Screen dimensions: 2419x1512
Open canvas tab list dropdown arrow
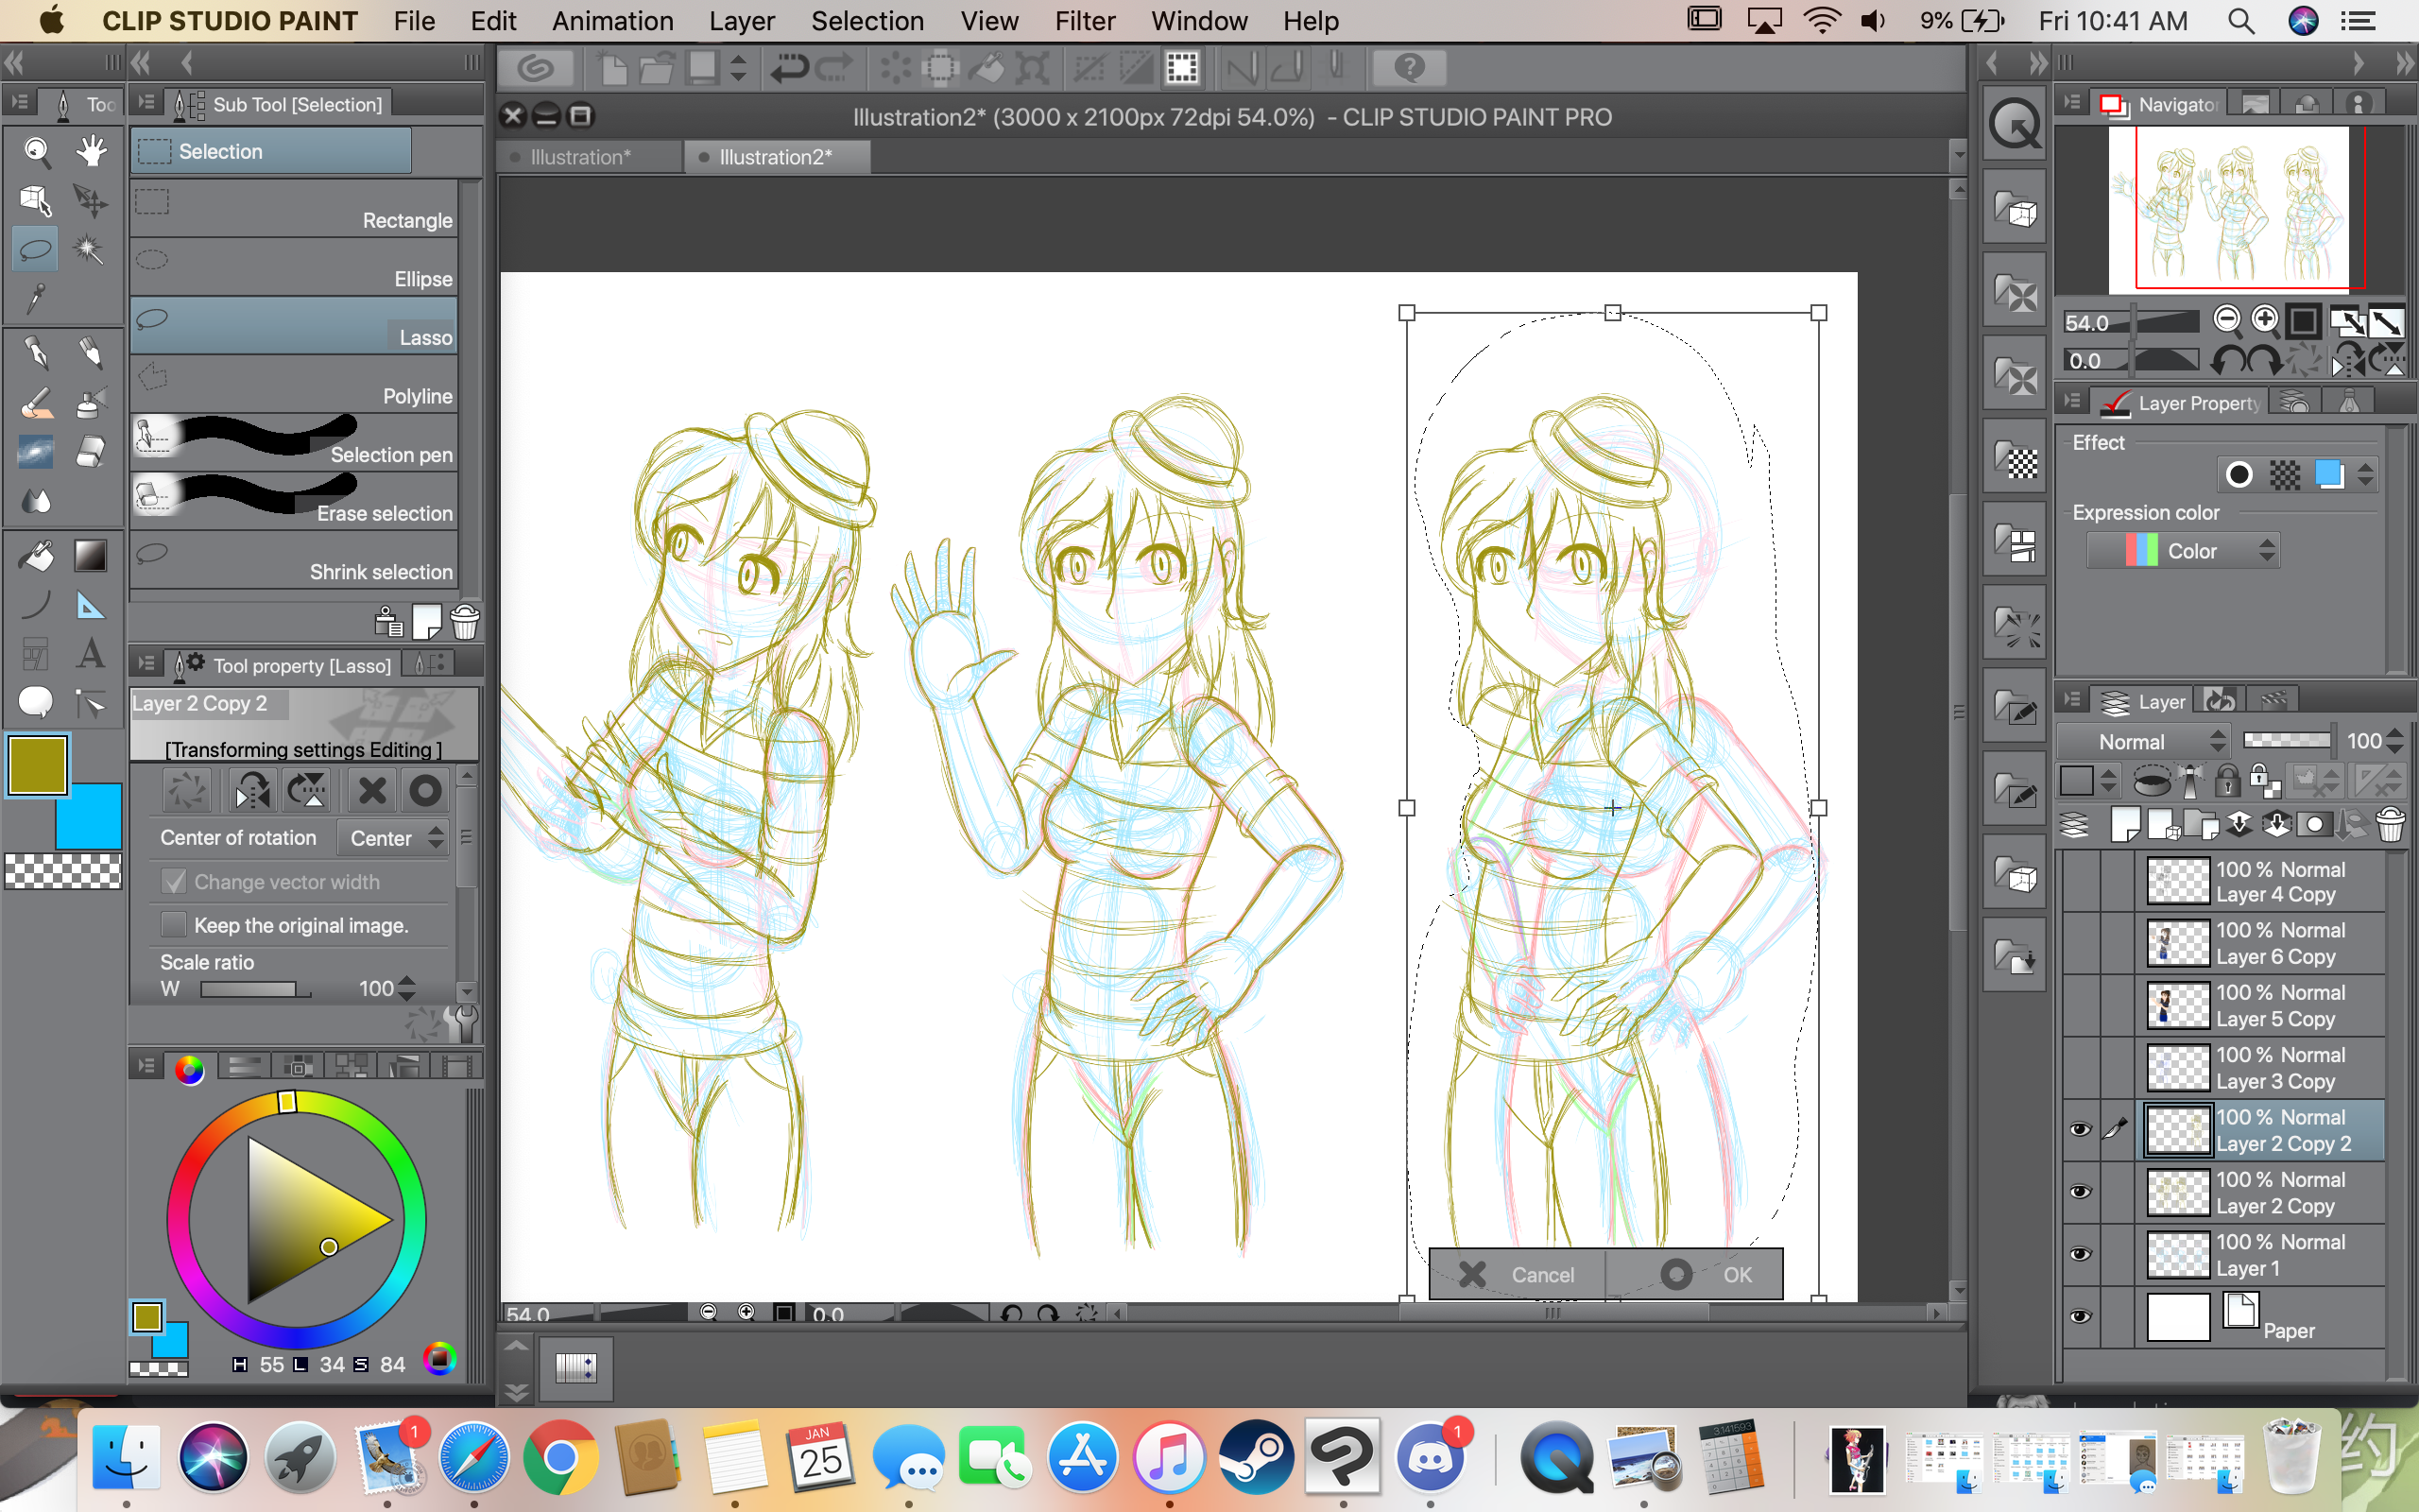pyautogui.click(x=1959, y=156)
